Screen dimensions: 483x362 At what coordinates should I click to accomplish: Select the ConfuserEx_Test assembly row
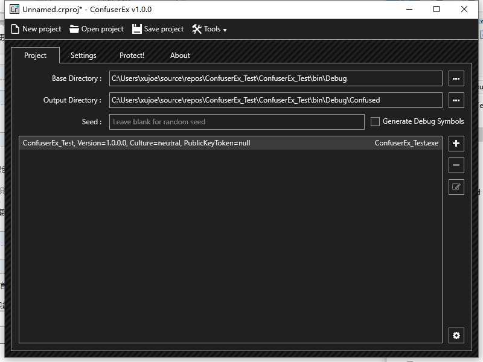coord(231,143)
